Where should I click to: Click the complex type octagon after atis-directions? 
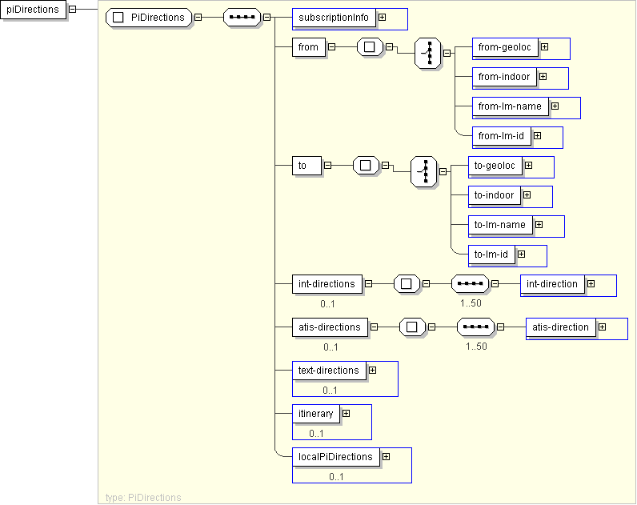pos(411,327)
